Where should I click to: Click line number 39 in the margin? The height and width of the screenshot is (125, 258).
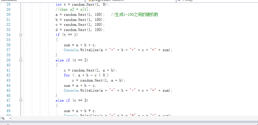coord(8,60)
